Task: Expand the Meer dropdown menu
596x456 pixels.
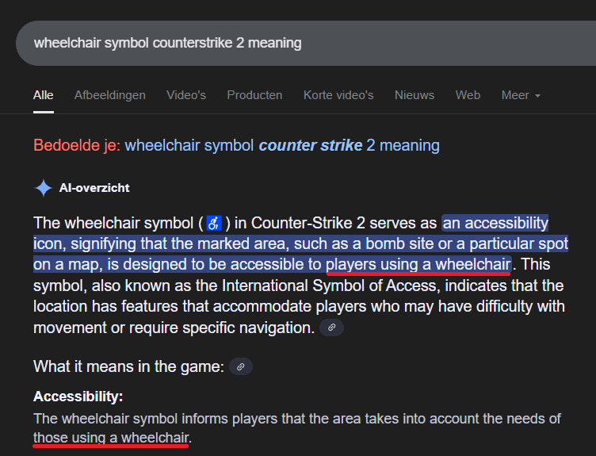Action: (x=521, y=95)
